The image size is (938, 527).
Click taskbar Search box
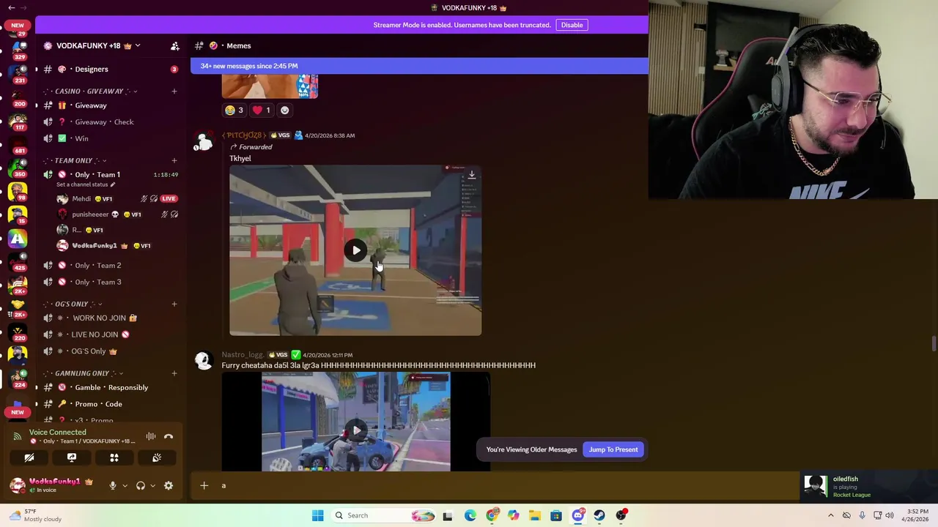click(384, 515)
